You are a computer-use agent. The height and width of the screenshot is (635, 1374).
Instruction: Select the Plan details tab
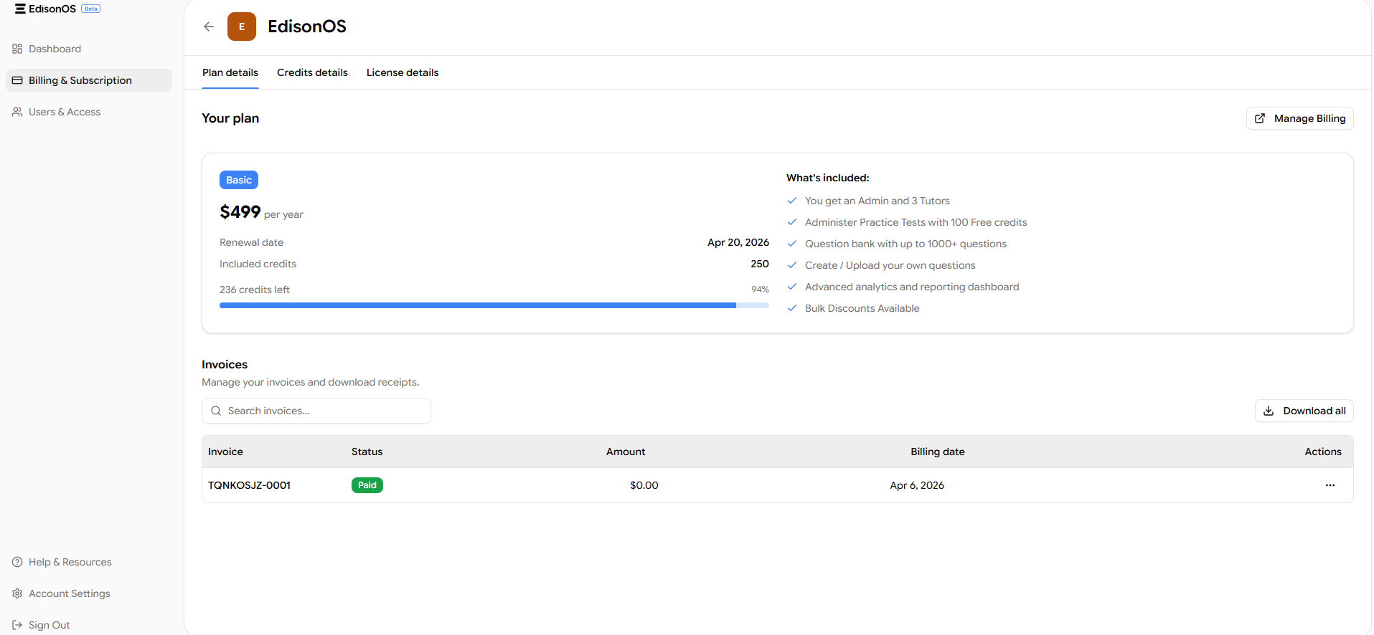230,72
